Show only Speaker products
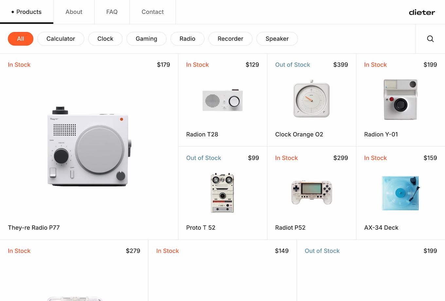 pos(277,39)
